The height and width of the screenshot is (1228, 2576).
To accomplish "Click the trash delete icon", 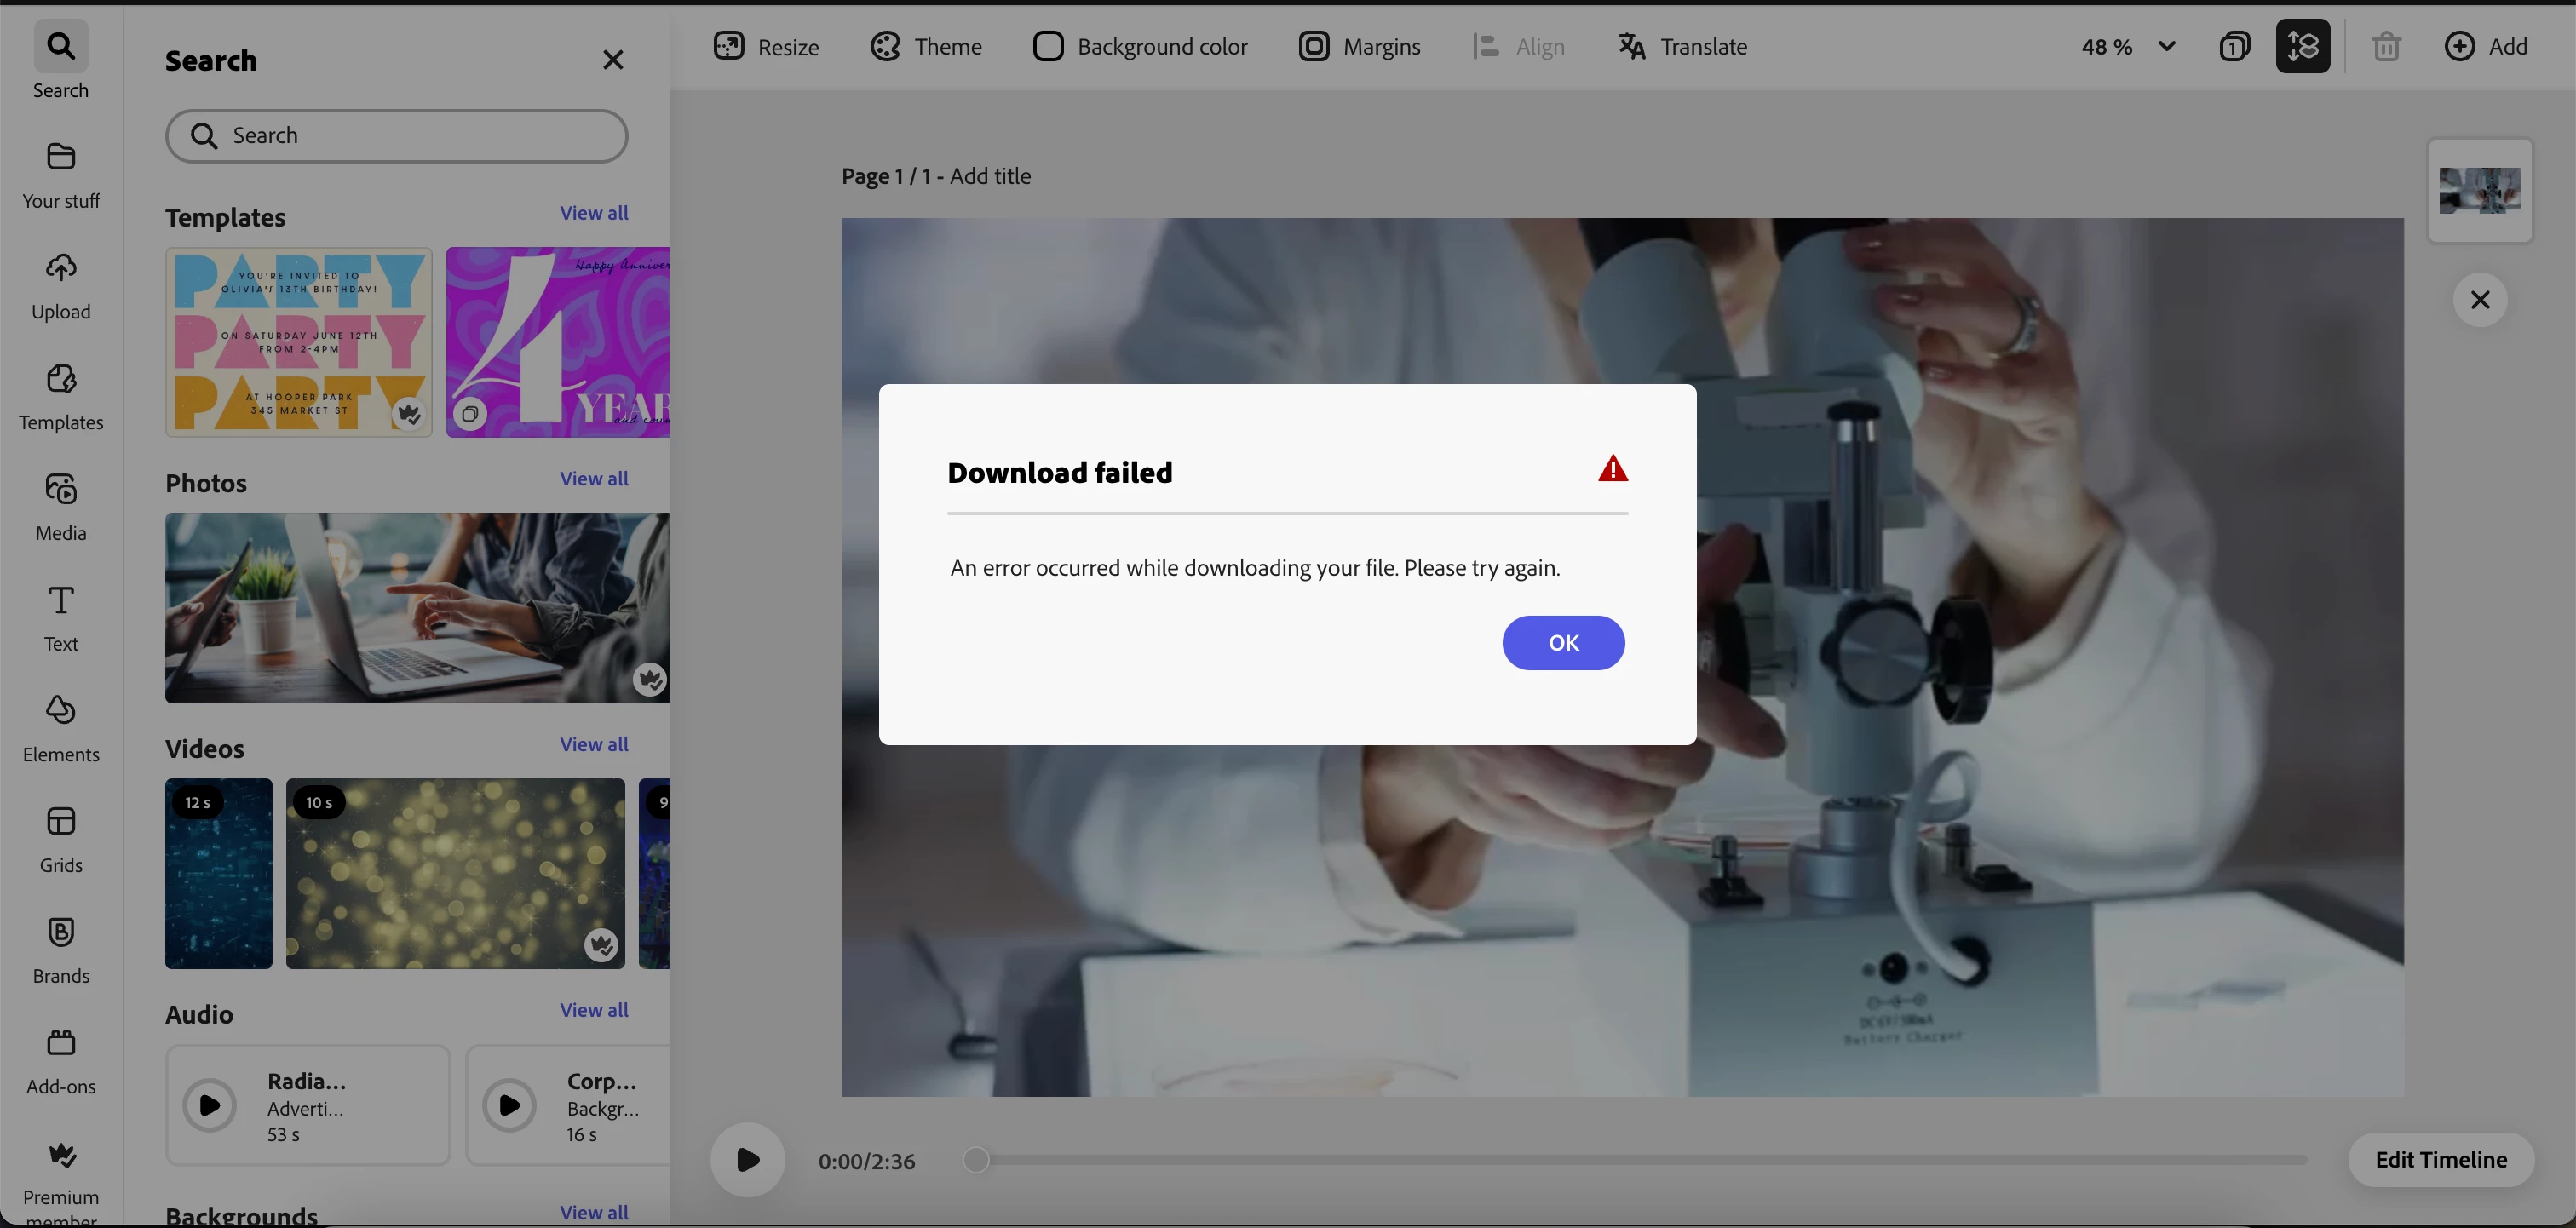I will [2386, 46].
